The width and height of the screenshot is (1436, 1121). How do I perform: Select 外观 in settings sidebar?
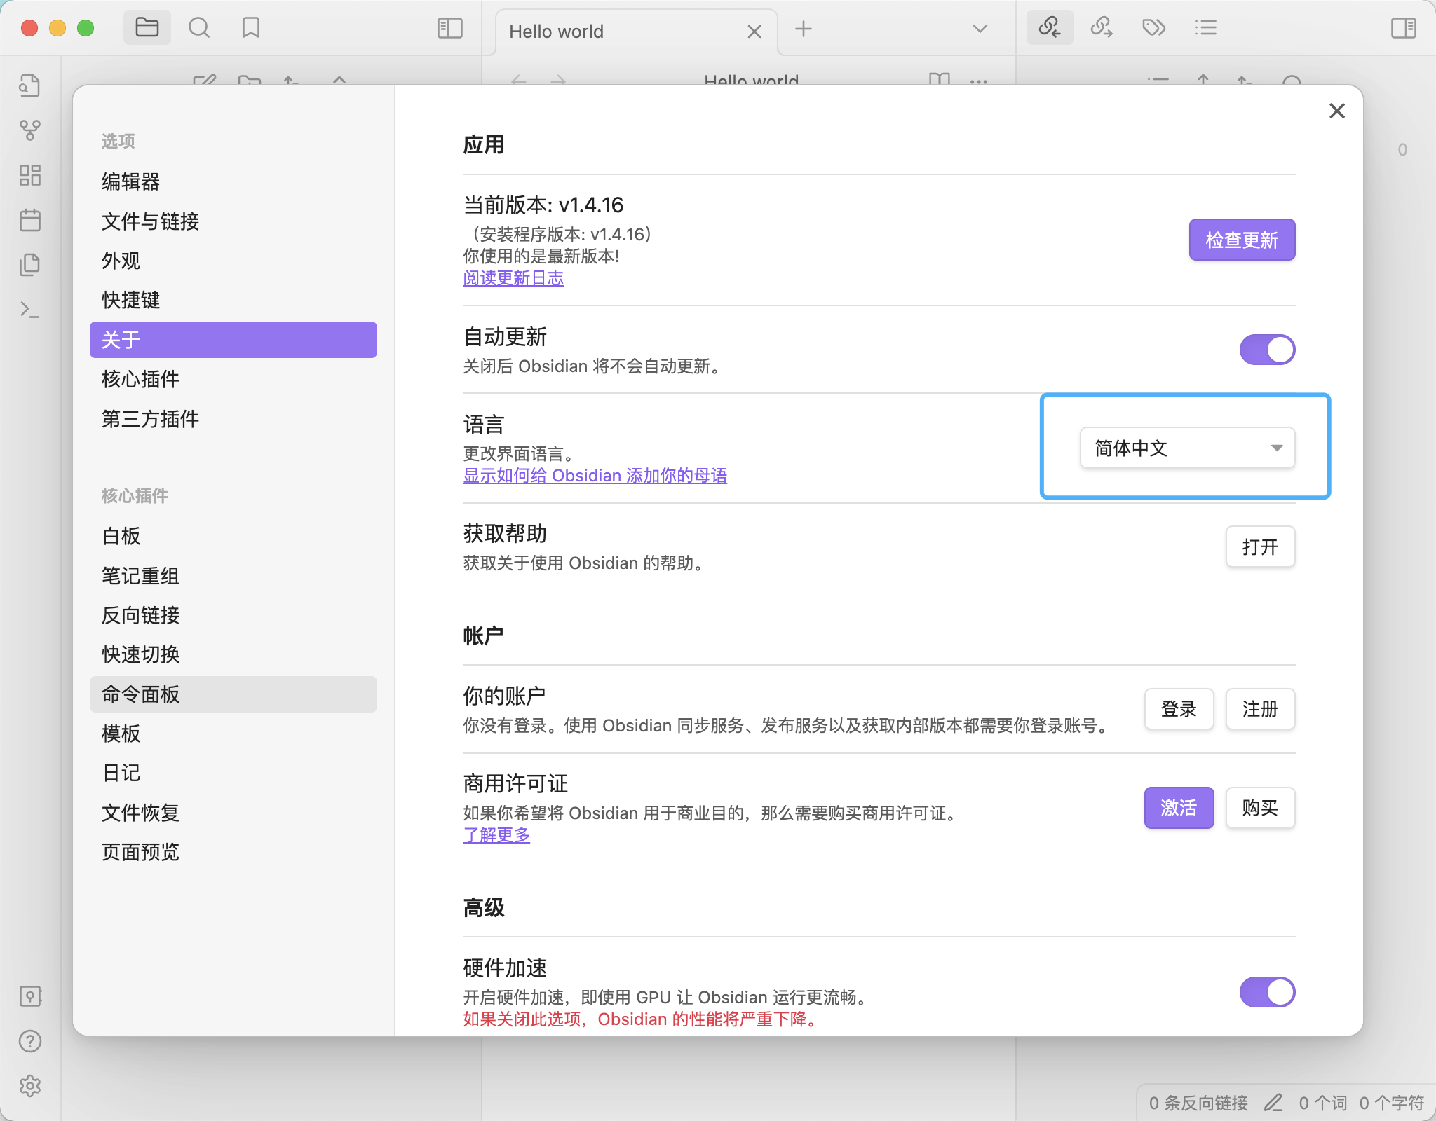[121, 261]
